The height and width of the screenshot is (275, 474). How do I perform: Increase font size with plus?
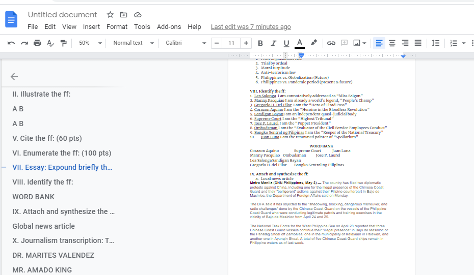tap(246, 43)
